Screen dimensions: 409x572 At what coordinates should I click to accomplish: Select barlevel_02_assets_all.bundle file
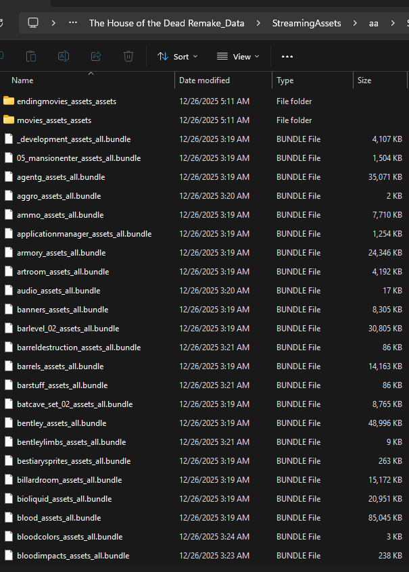coord(68,329)
